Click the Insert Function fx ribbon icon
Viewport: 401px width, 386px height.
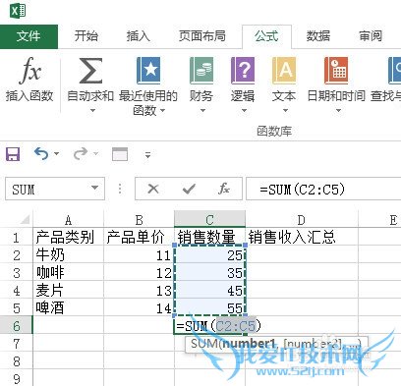[x=29, y=71]
